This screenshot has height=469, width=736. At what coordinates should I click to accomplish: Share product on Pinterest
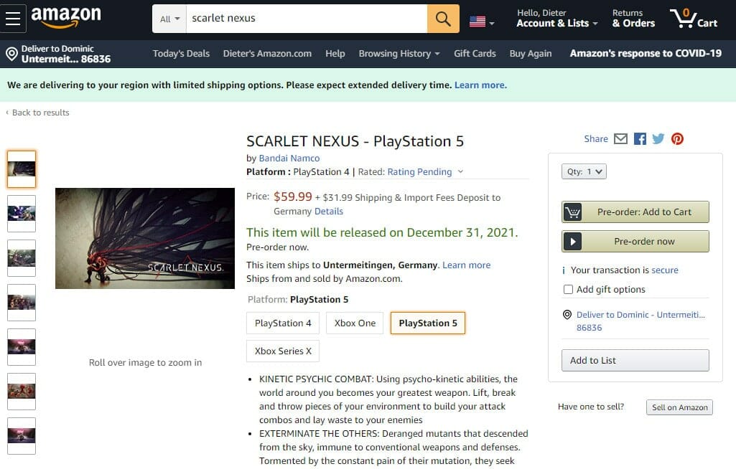(677, 139)
